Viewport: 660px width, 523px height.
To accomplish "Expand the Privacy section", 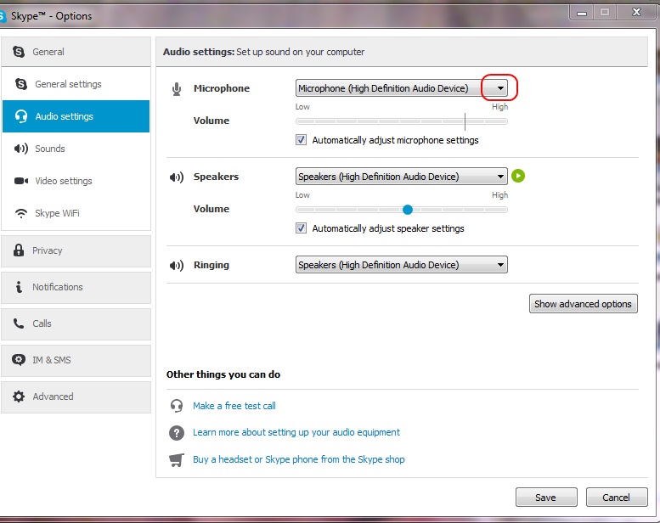I will click(x=76, y=250).
